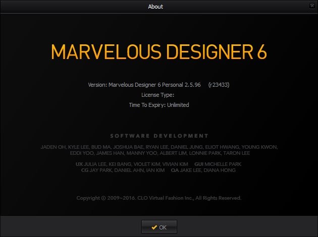
Task: Click the 'QA JAKE LEE, DIANA HONG' credit
Action: point(203,170)
